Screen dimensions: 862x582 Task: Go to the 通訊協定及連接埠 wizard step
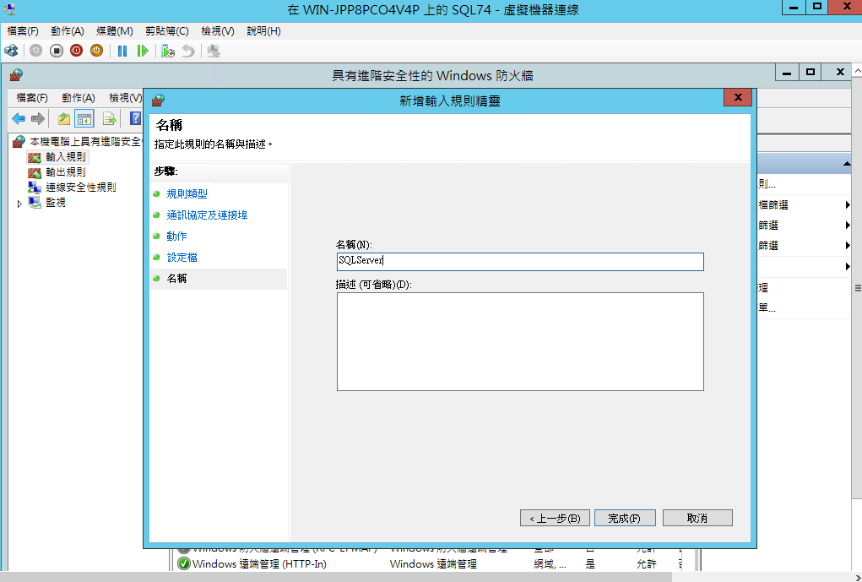point(207,215)
